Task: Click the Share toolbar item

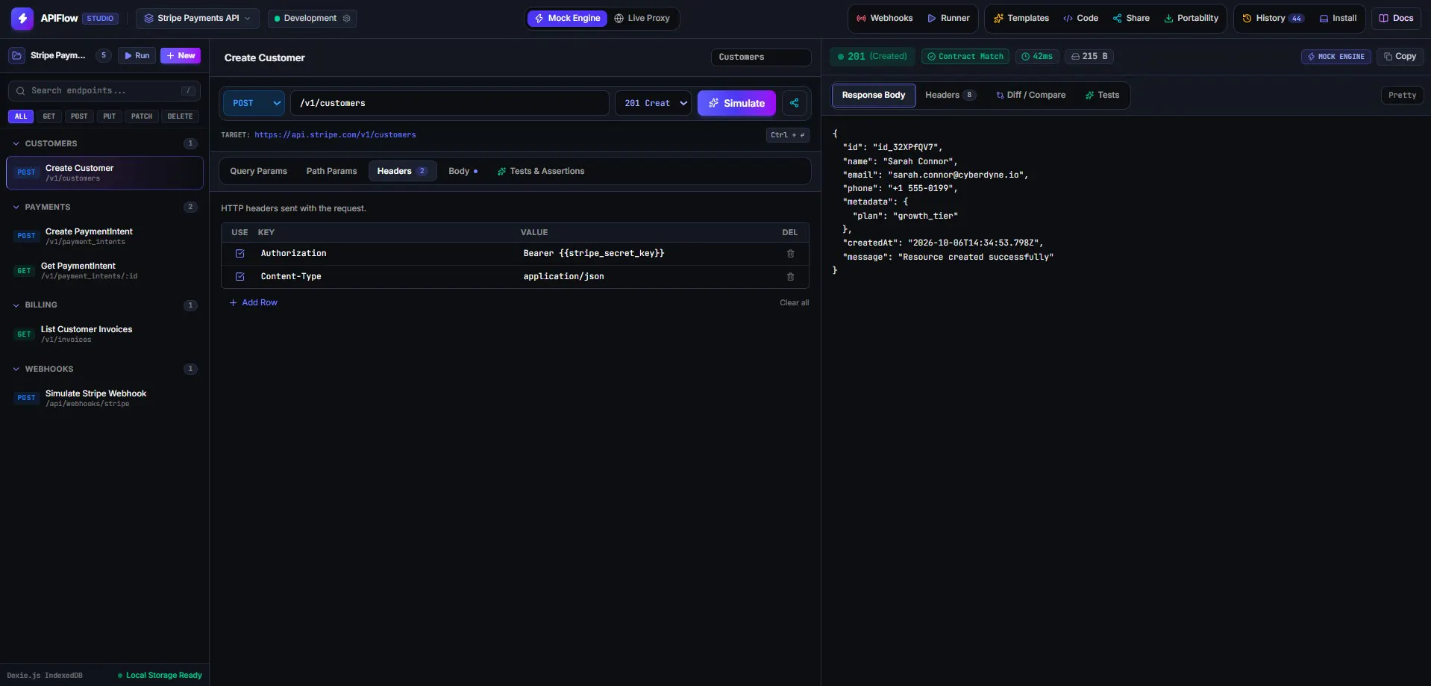Action: click(x=1131, y=19)
